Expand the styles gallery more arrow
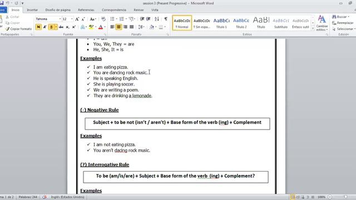The image size is (356, 200). coord(313,28)
